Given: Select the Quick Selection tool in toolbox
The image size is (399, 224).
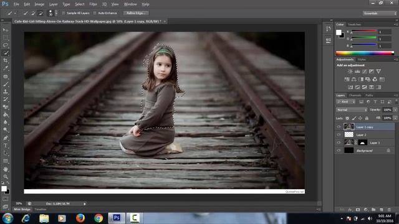Looking at the screenshot, I should (6, 53).
